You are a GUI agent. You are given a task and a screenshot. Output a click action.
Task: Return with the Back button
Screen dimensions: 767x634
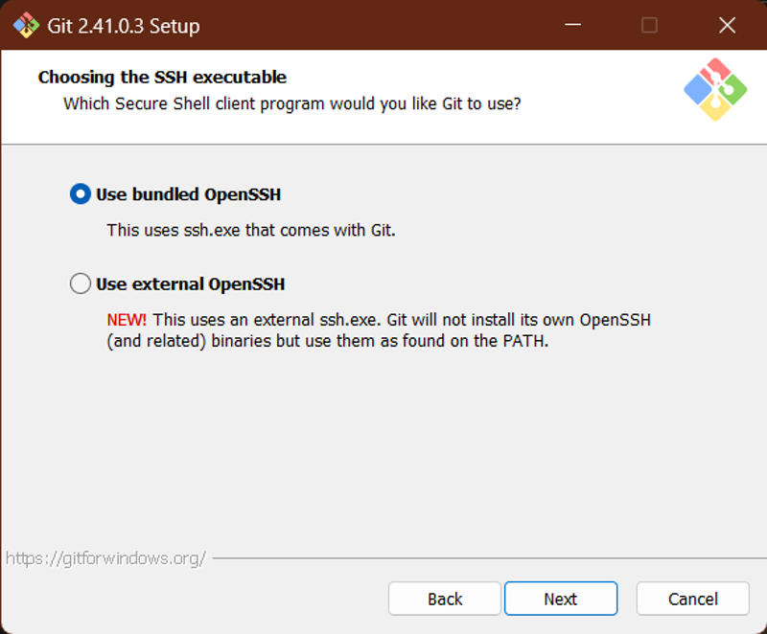pos(445,599)
